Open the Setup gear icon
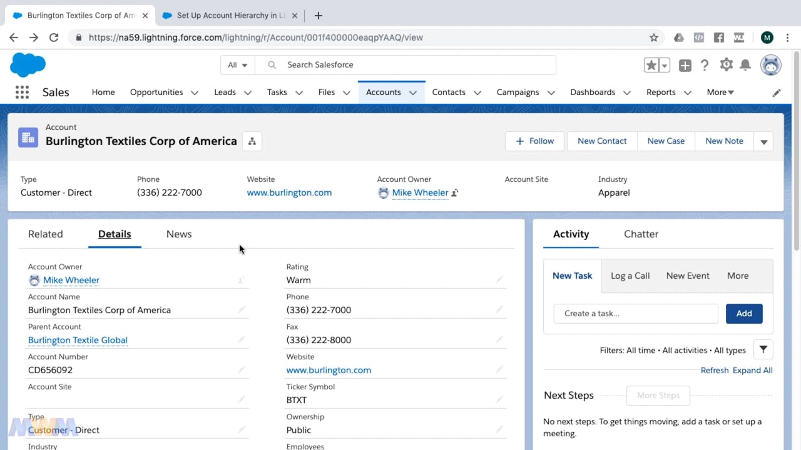 coord(726,65)
